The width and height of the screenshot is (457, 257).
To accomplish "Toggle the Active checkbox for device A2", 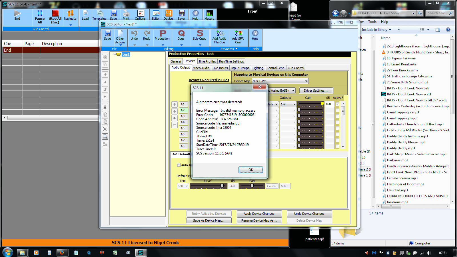I will 337,110.
